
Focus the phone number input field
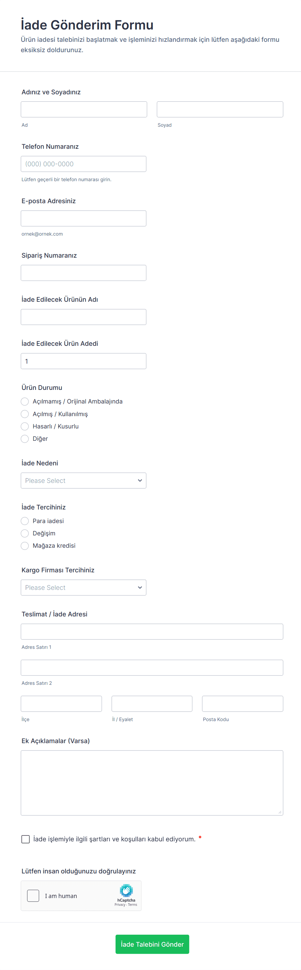click(x=84, y=164)
